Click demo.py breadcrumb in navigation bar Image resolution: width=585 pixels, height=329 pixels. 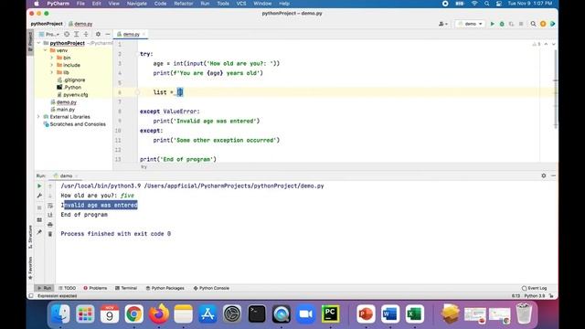[x=80, y=24]
